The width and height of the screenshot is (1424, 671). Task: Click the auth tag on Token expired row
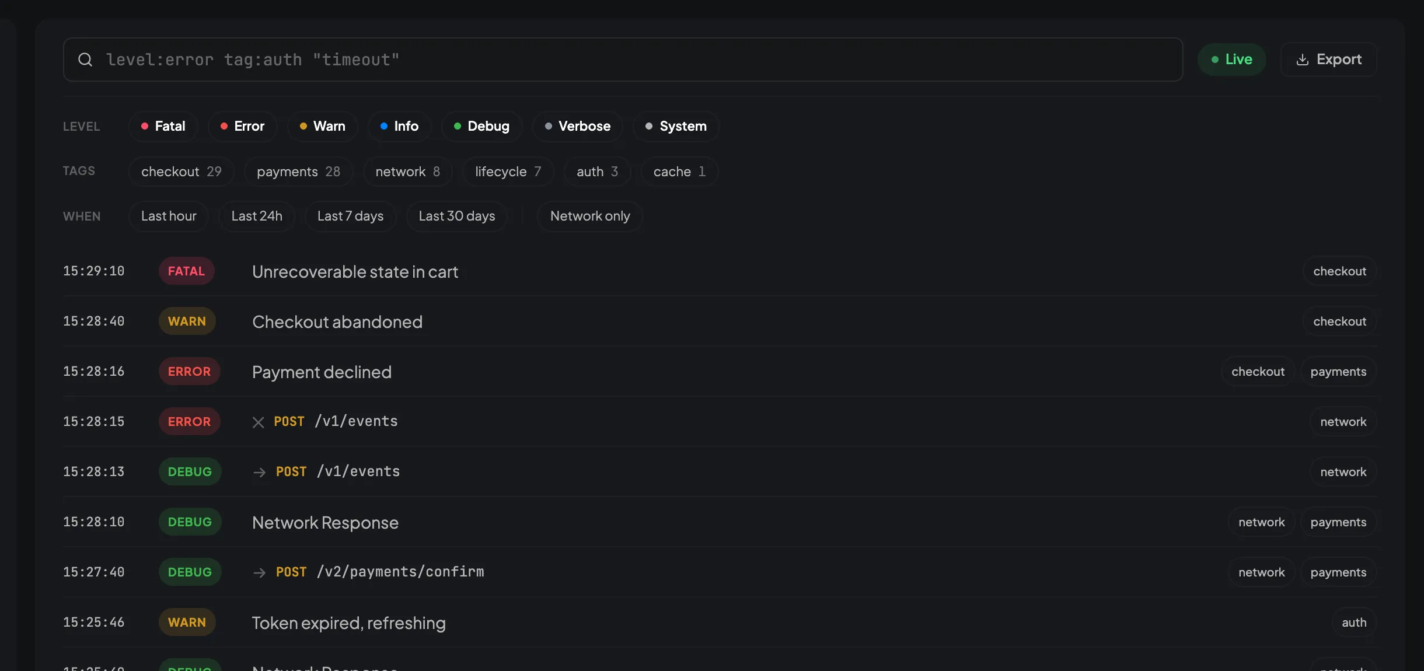(x=1354, y=623)
